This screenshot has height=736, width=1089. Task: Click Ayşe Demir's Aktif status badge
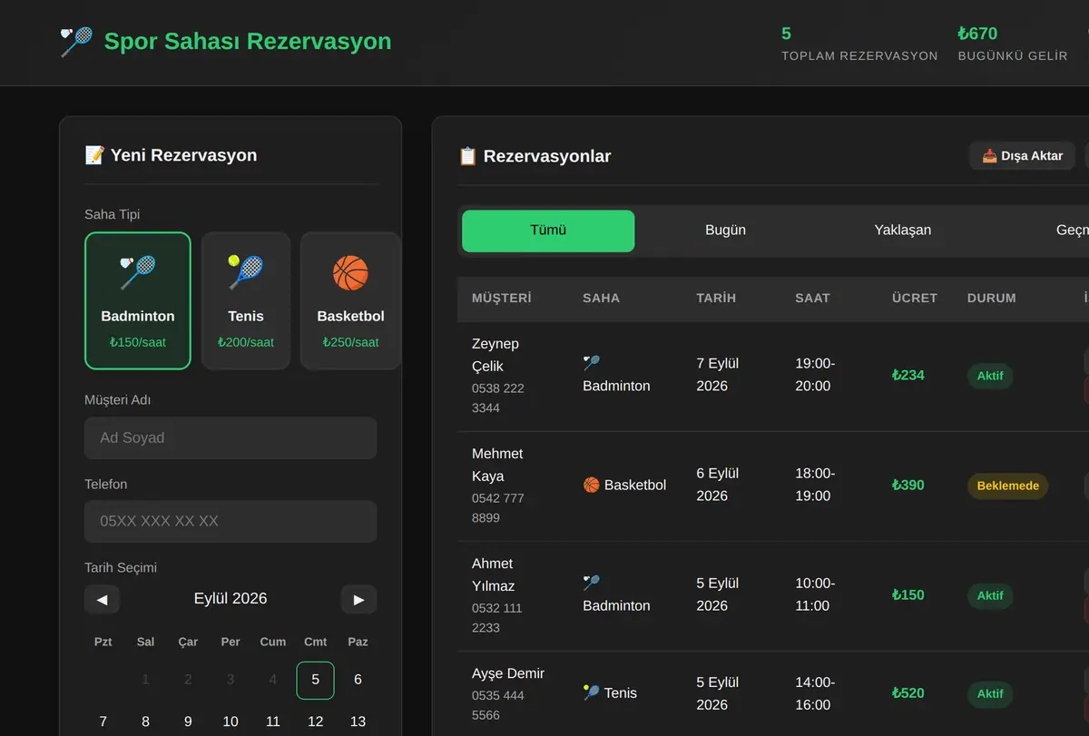(x=990, y=694)
